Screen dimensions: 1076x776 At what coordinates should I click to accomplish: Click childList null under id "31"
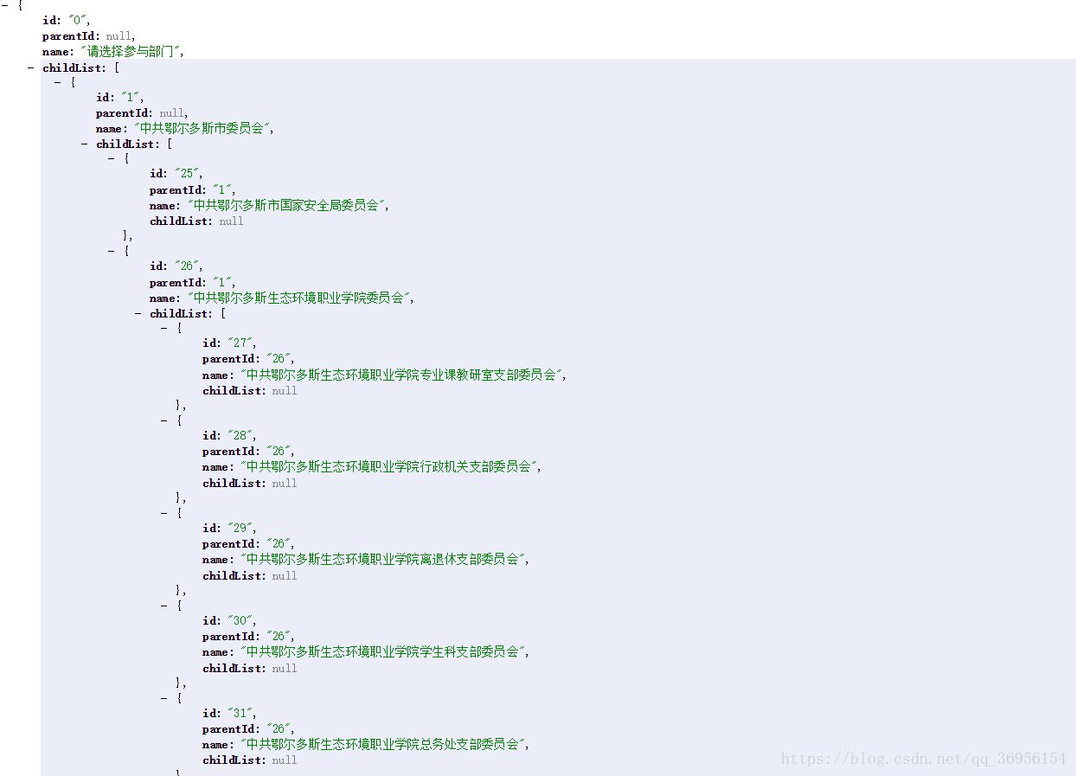pyautogui.click(x=285, y=760)
